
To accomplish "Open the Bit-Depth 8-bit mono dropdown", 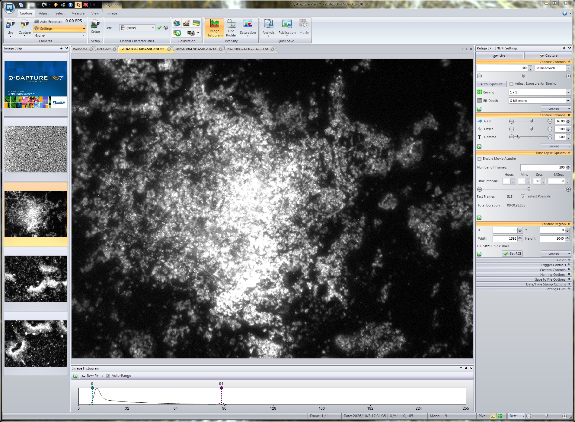I will coord(539,101).
